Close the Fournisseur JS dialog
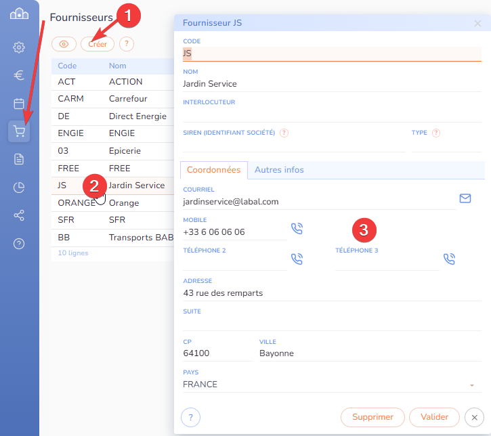The height and width of the screenshot is (436, 491). coord(477,23)
